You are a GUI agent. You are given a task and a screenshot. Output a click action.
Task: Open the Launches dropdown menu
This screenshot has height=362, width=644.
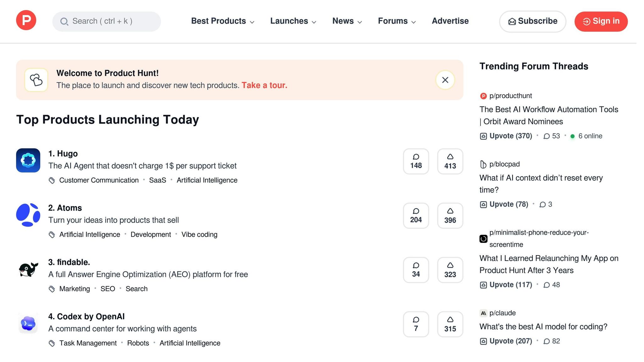292,21
